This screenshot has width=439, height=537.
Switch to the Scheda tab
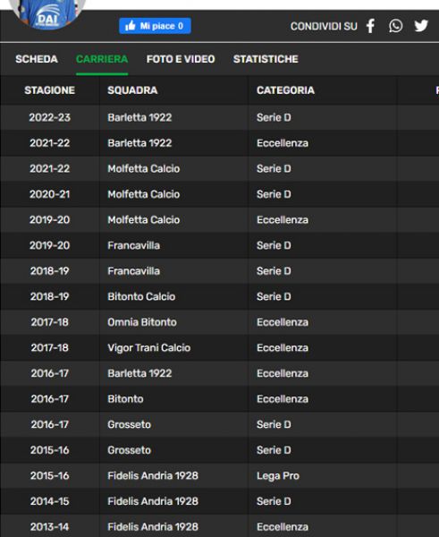point(37,59)
